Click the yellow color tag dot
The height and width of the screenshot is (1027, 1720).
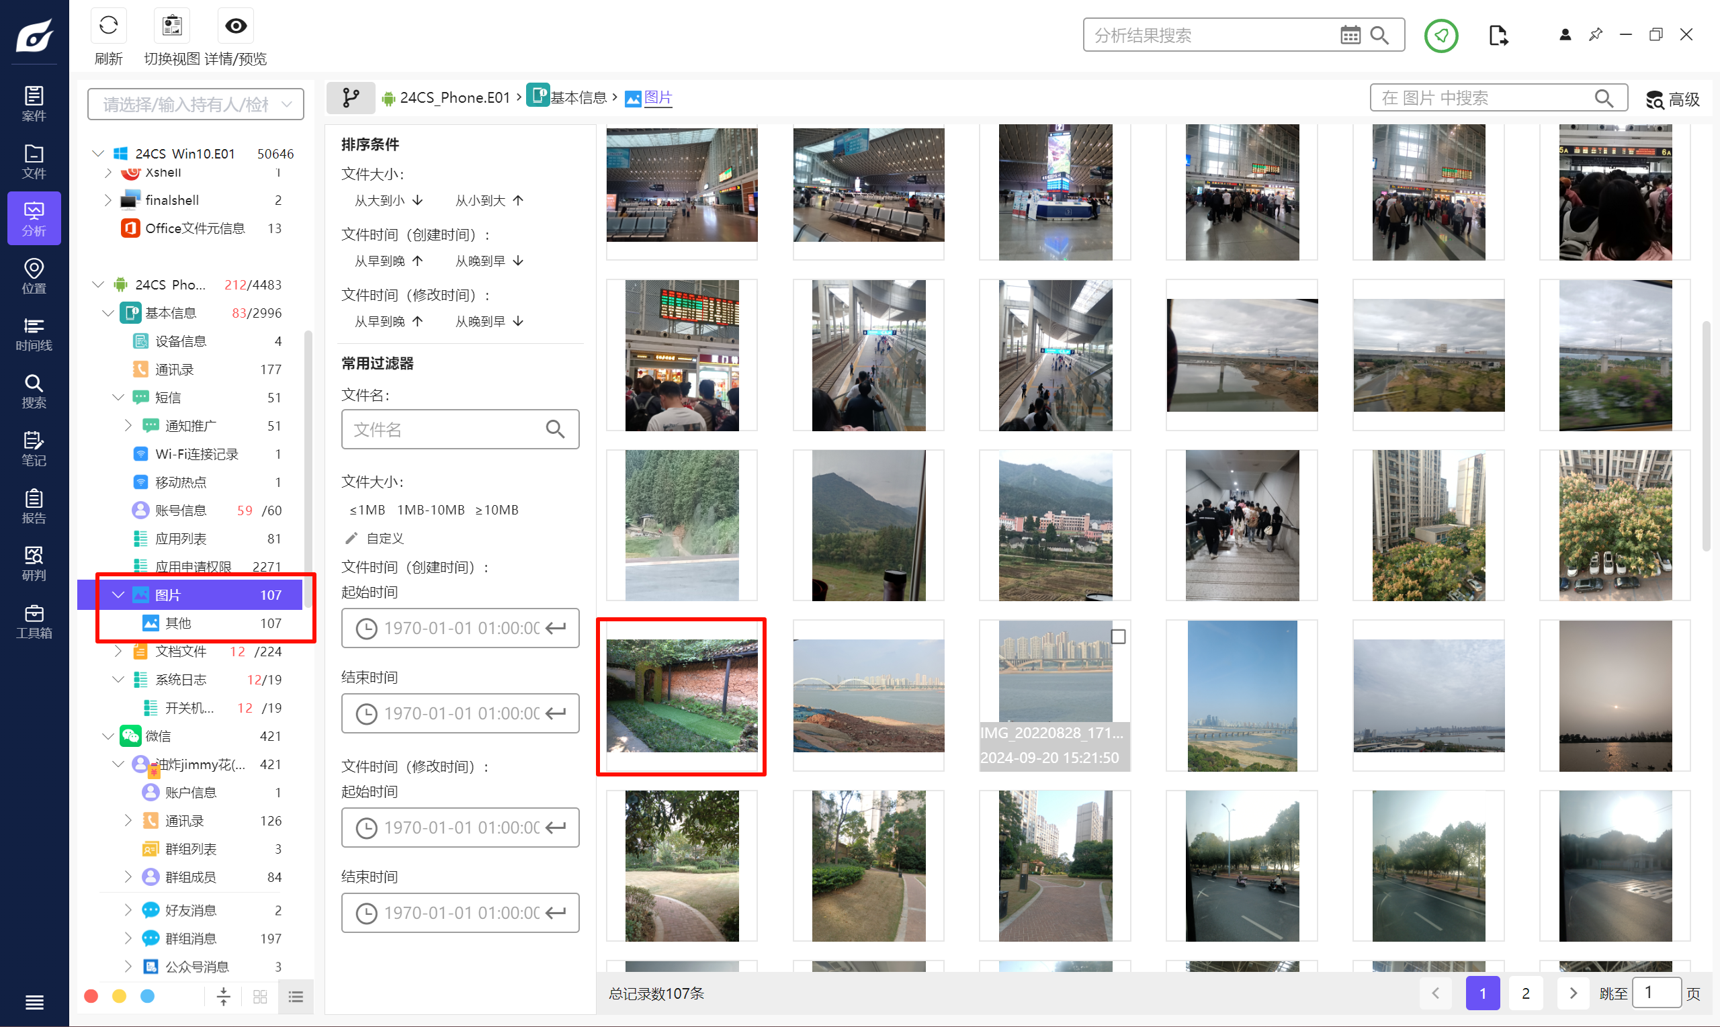pyautogui.click(x=119, y=996)
